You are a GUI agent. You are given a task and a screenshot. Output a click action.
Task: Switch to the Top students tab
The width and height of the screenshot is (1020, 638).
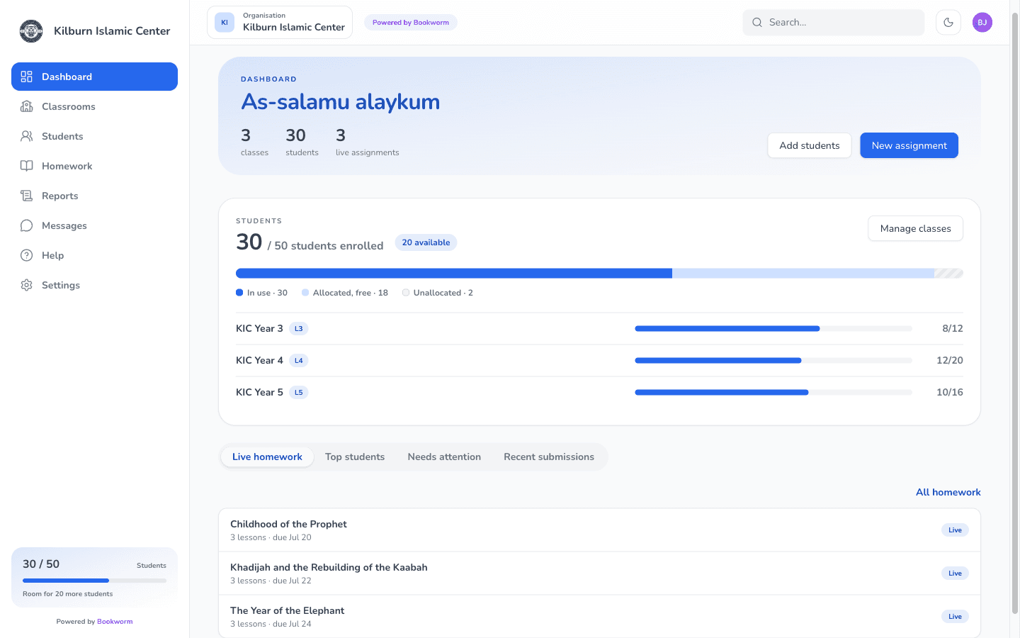[355, 457]
